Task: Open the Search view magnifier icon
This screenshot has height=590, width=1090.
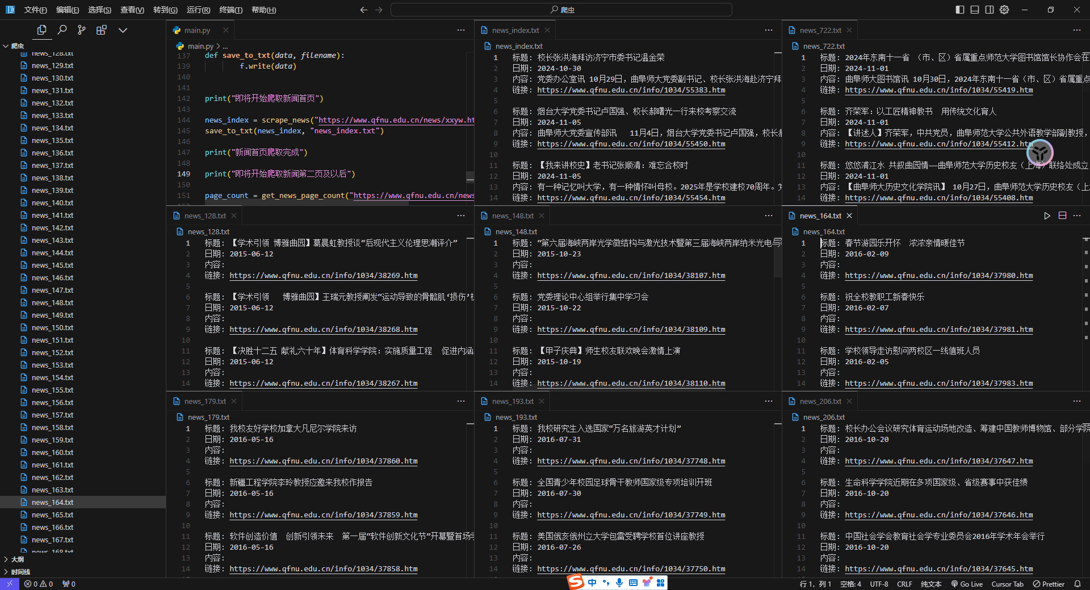Action: click(x=62, y=30)
